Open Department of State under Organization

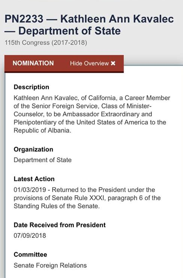click(42, 160)
